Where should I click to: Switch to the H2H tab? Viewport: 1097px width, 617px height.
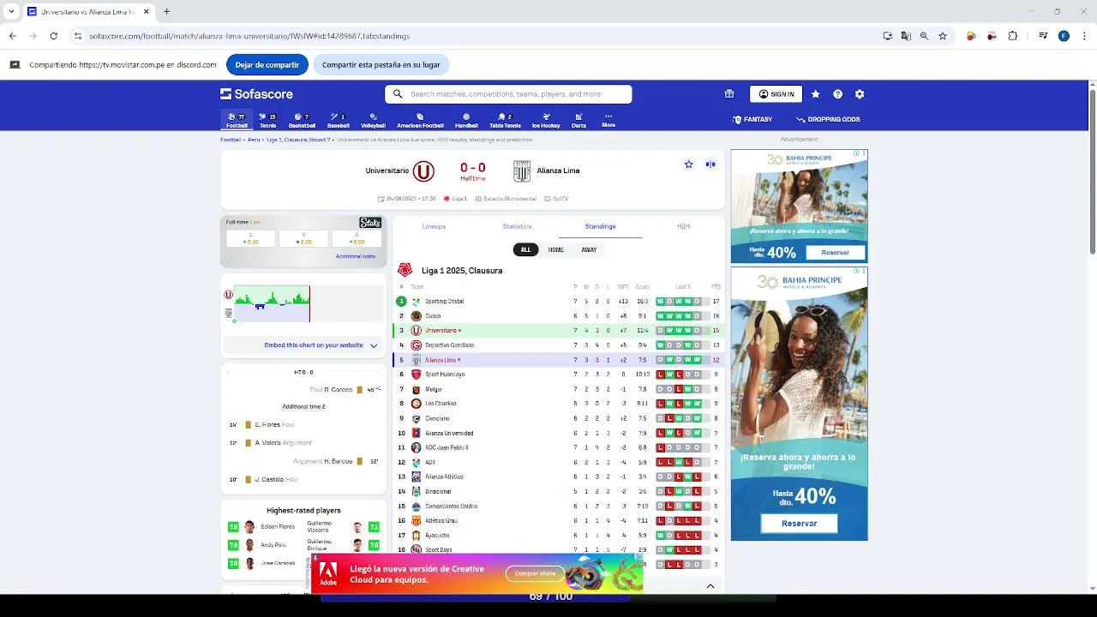pos(683,226)
